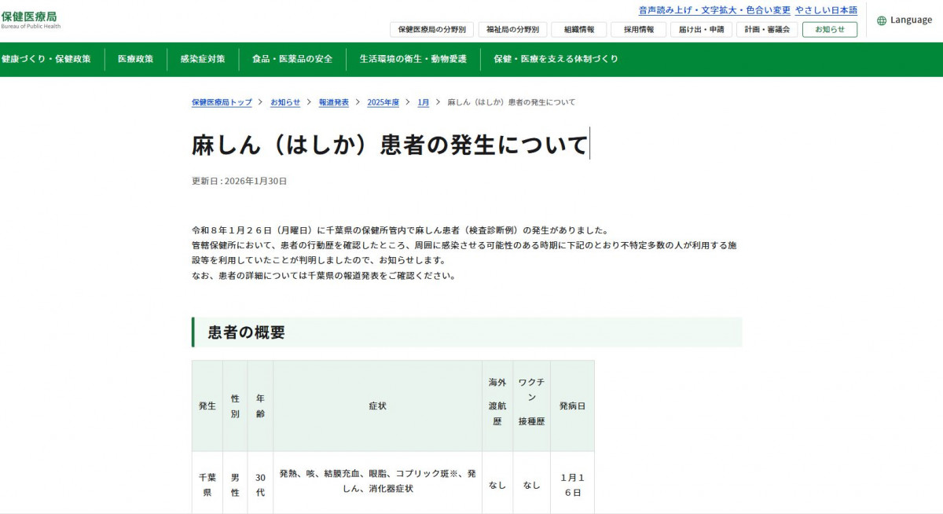The height and width of the screenshot is (514, 943).
Task: Click the お知らせ header button
Action: click(829, 30)
